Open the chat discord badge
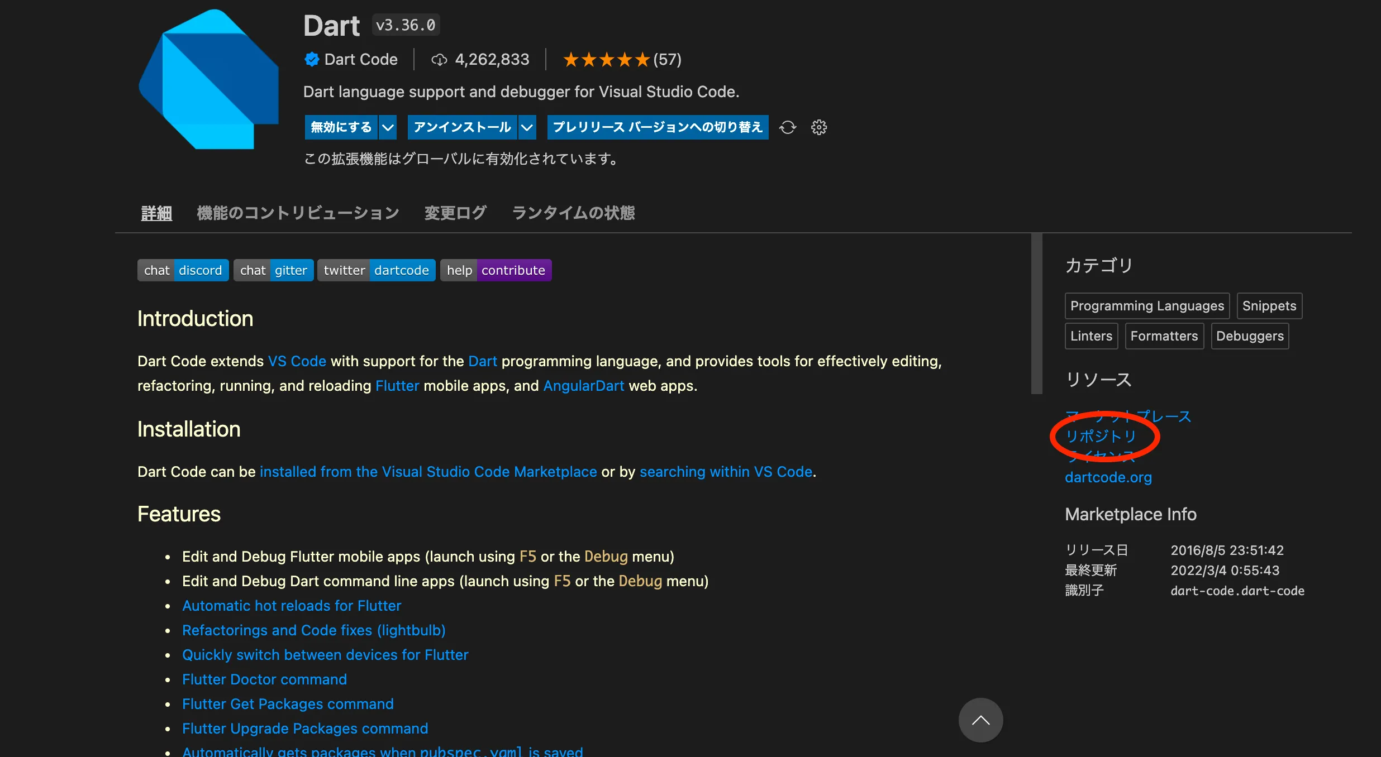 (x=182, y=270)
